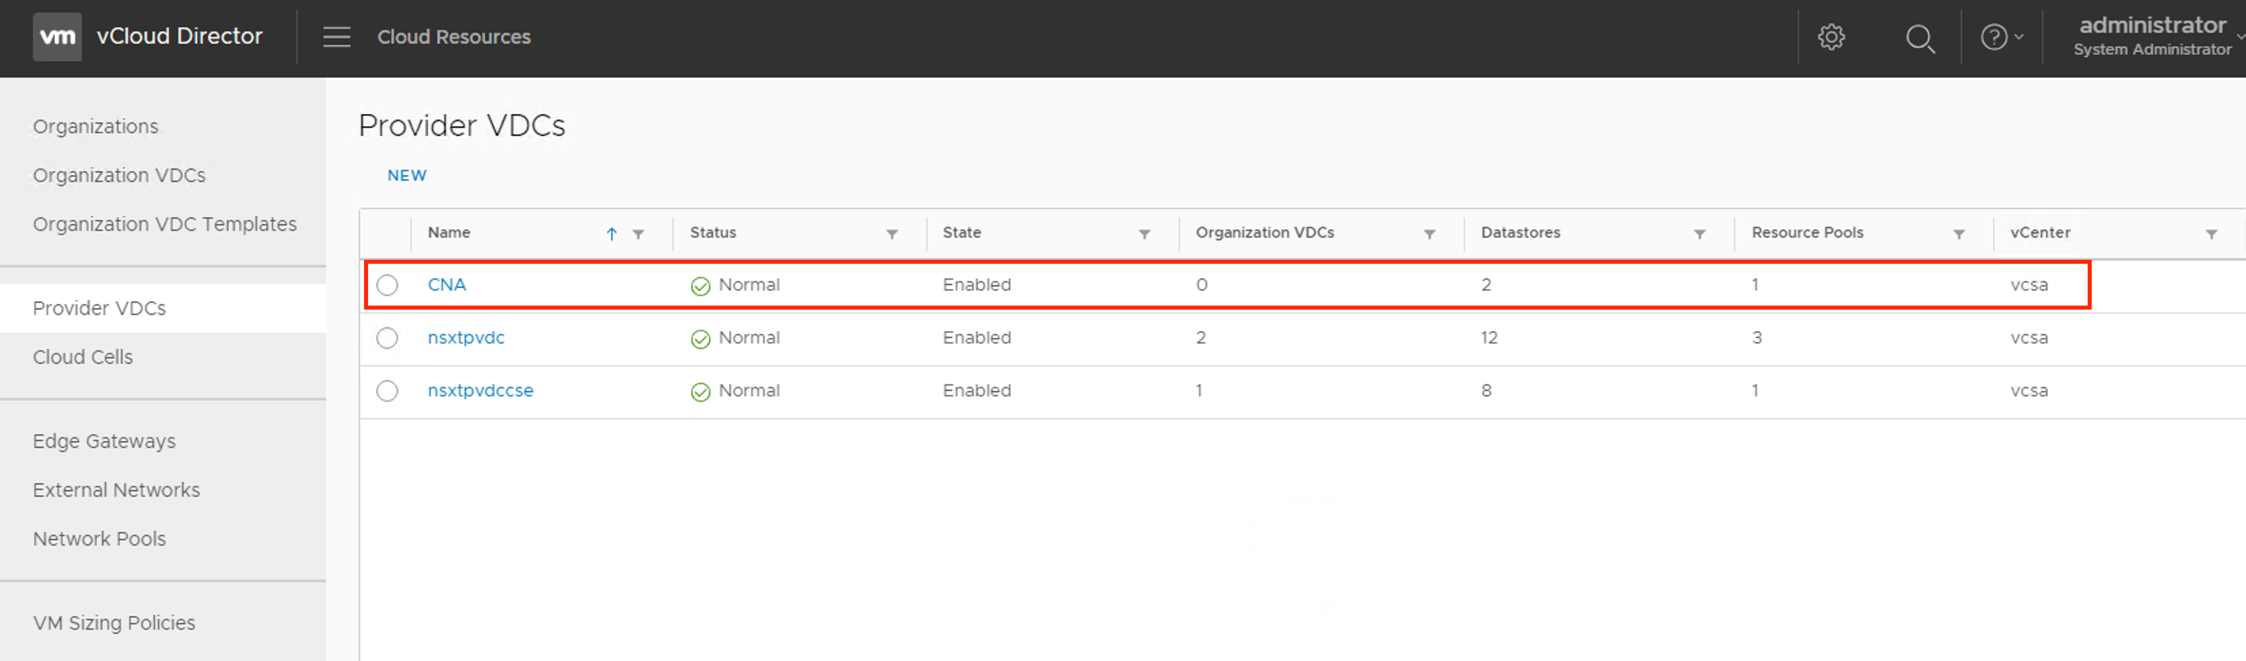Select the CNA row radio button
The height and width of the screenshot is (661, 2246).
click(387, 285)
